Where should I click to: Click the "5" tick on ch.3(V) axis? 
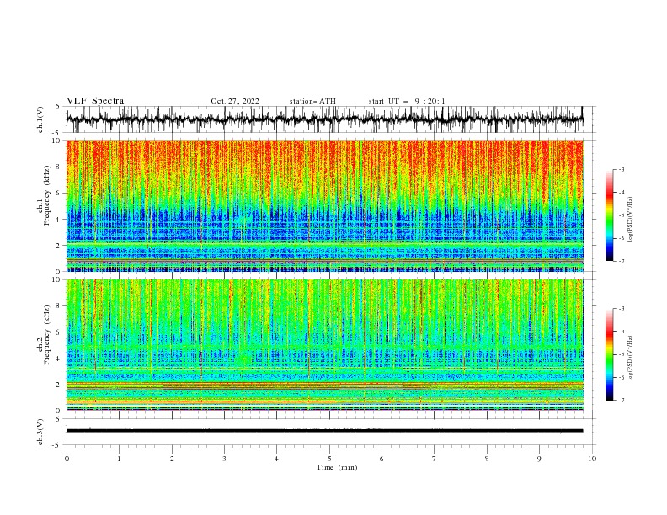59,419
